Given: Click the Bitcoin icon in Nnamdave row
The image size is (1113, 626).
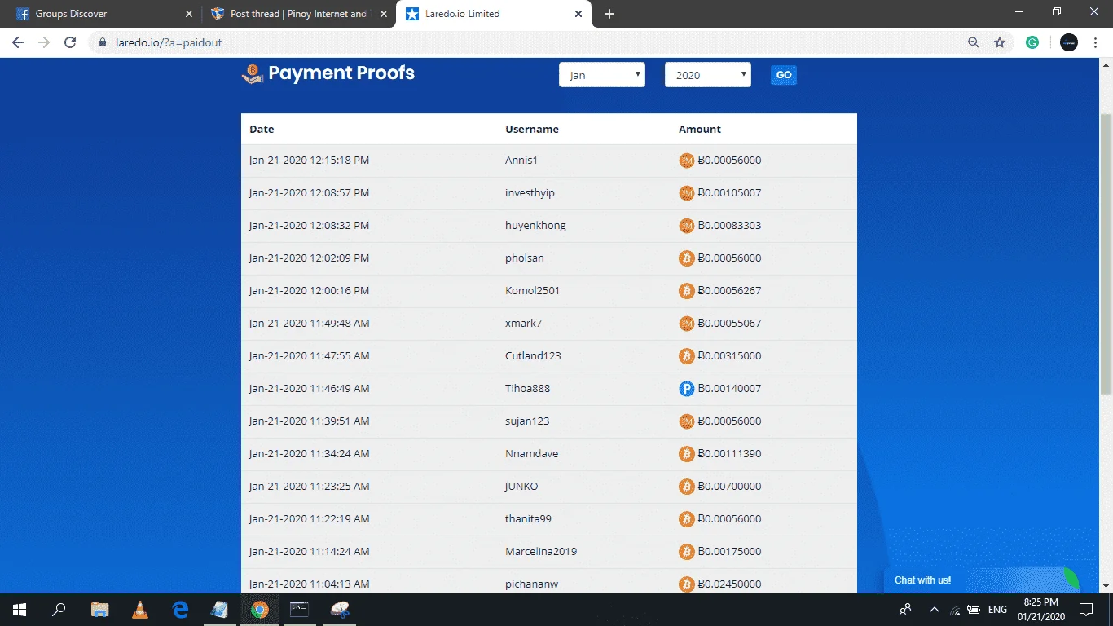Looking at the screenshot, I should pyautogui.click(x=687, y=454).
